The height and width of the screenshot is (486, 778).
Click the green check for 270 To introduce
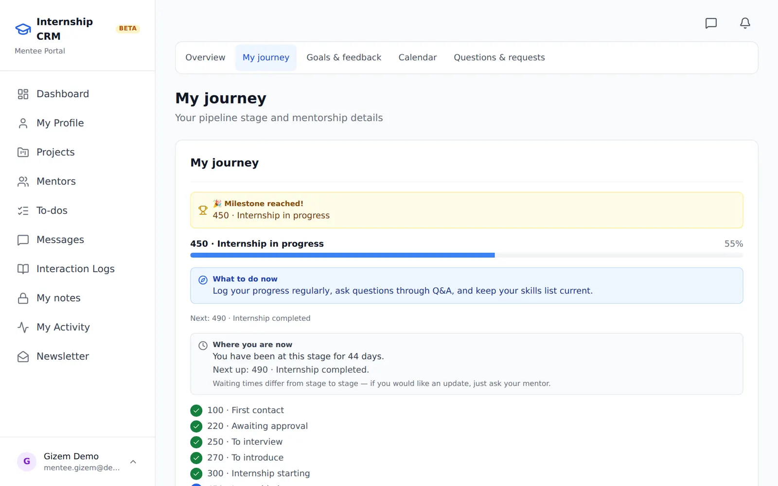(196, 458)
